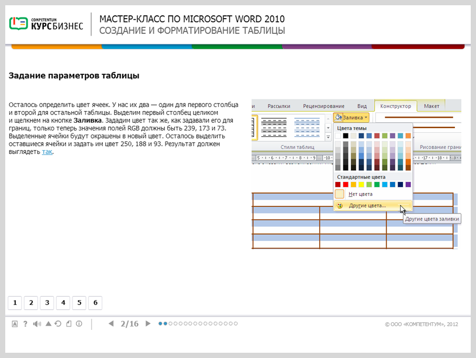Click the 'Рисование границ' group label
Image resolution: width=476 pixels, height=358 pixels.
[x=440, y=147]
